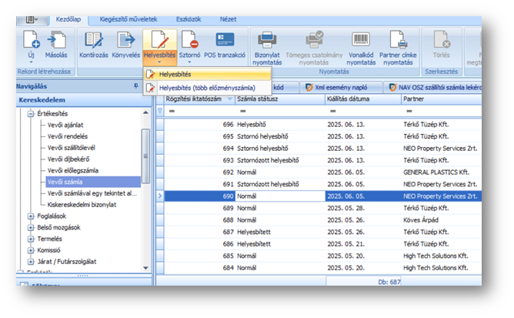Viewport: 514px width, 318px height.
Task: Expand the Belső mozgások tree node
Action: coord(32,229)
